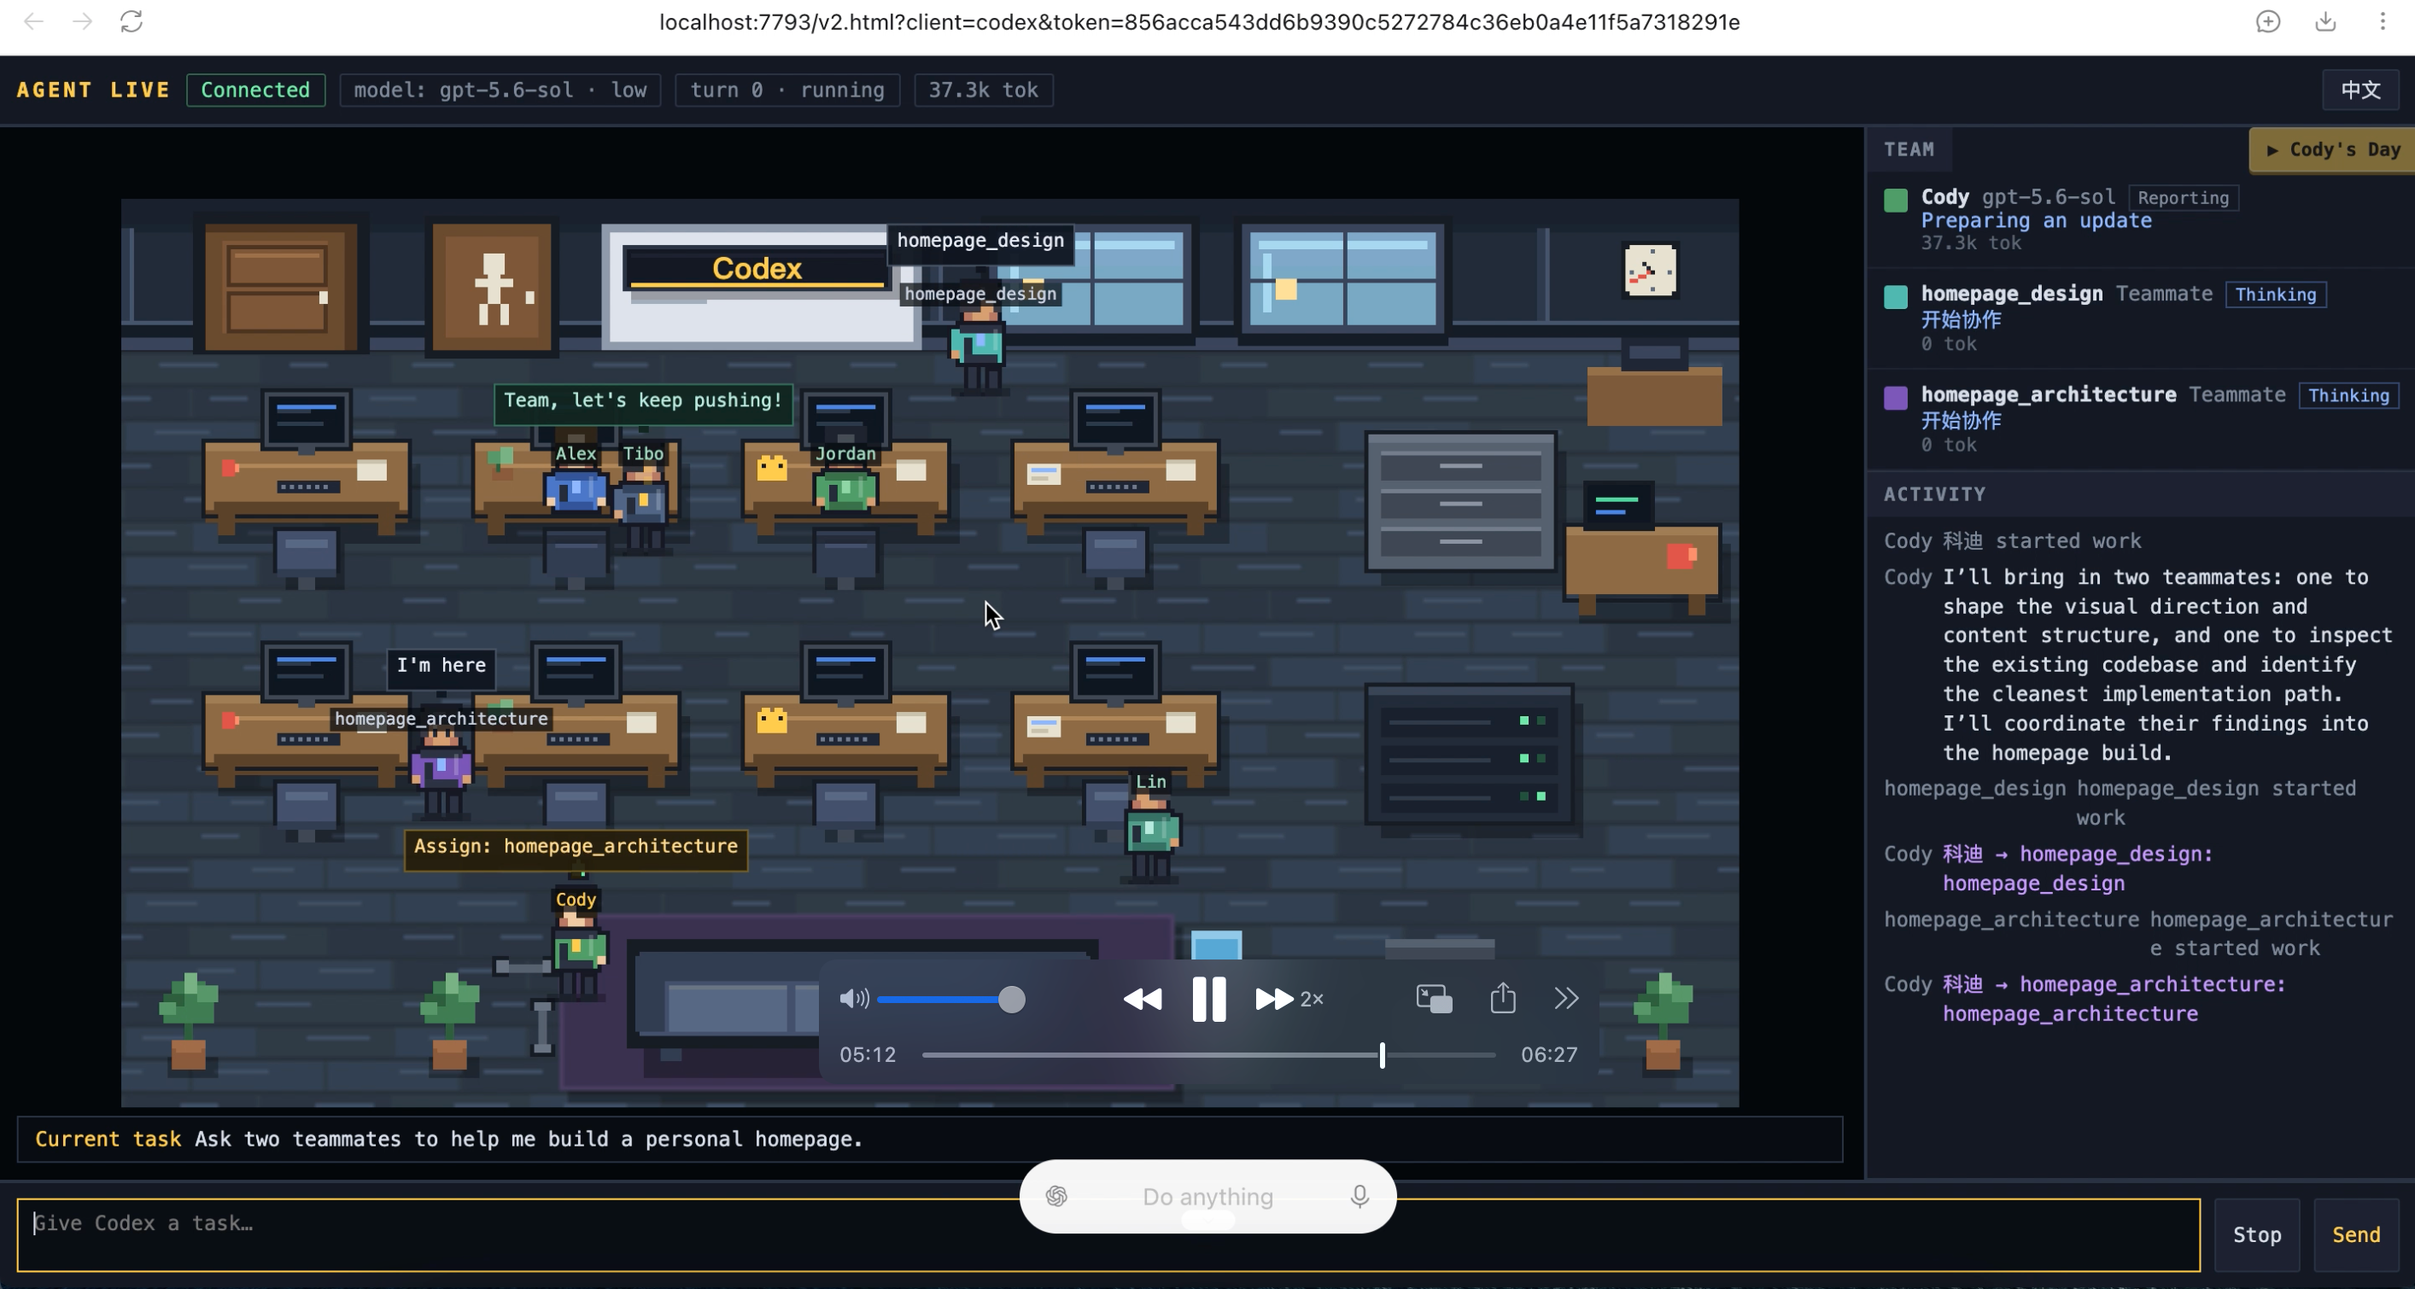Click Lin character sprite
This screenshot has height=1289, width=2415.
click(x=1151, y=837)
